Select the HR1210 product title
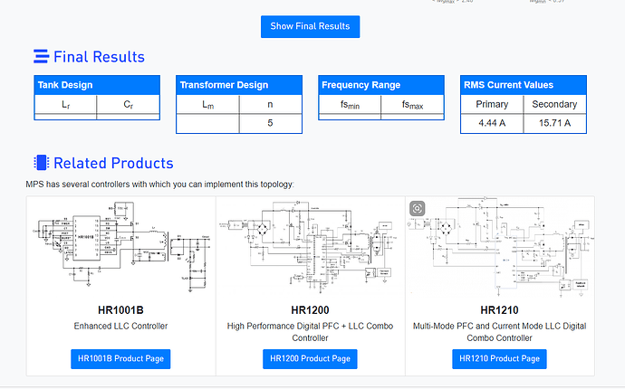 point(499,310)
